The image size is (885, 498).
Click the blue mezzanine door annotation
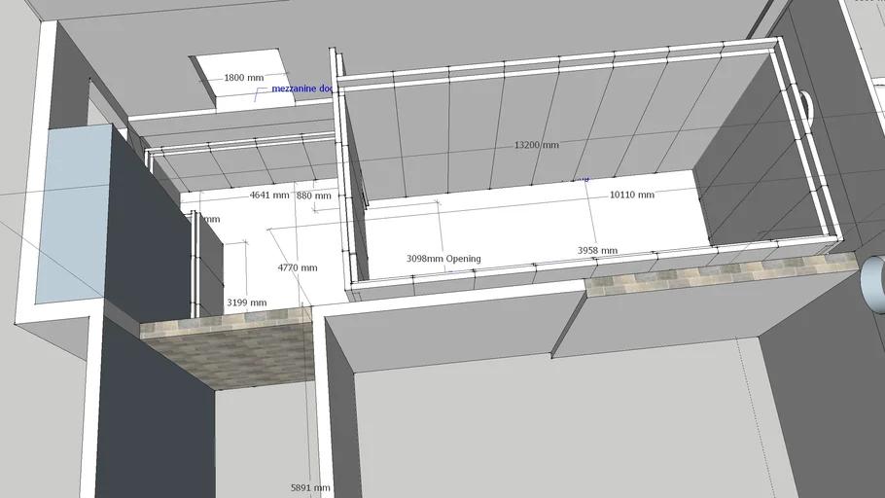(301, 89)
